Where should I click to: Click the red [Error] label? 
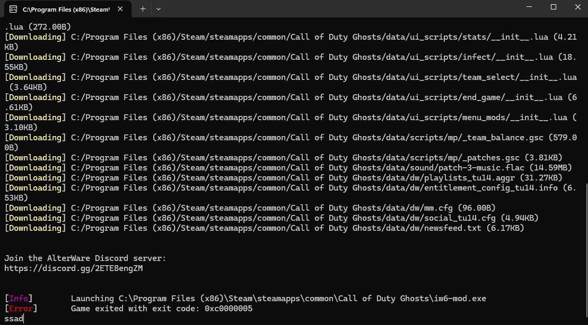click(x=21, y=309)
